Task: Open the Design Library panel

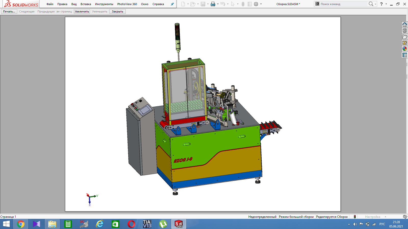Action: [x=405, y=31]
